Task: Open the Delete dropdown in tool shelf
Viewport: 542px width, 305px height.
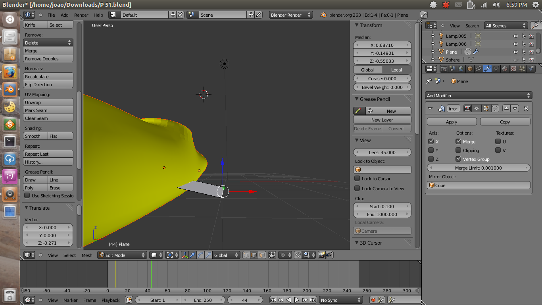Action: tap(48, 42)
